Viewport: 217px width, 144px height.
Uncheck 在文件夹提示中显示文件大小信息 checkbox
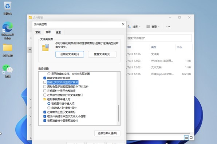click(45, 116)
